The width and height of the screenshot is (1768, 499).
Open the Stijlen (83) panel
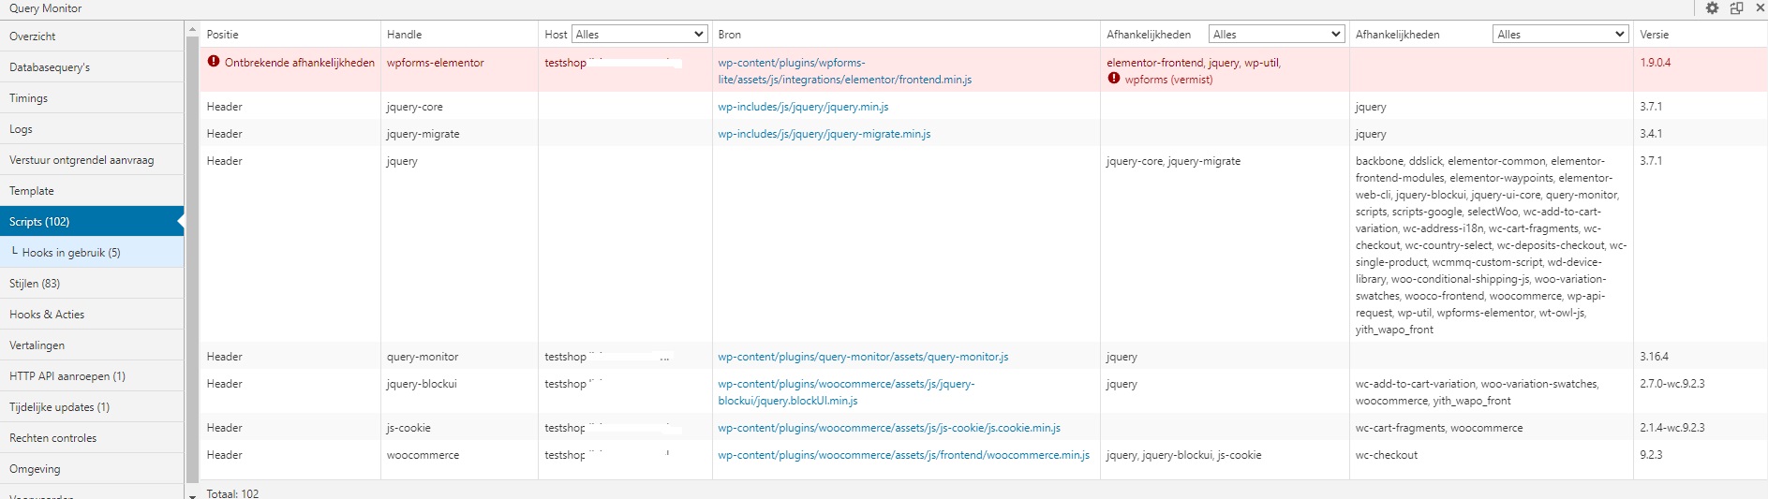[92, 283]
